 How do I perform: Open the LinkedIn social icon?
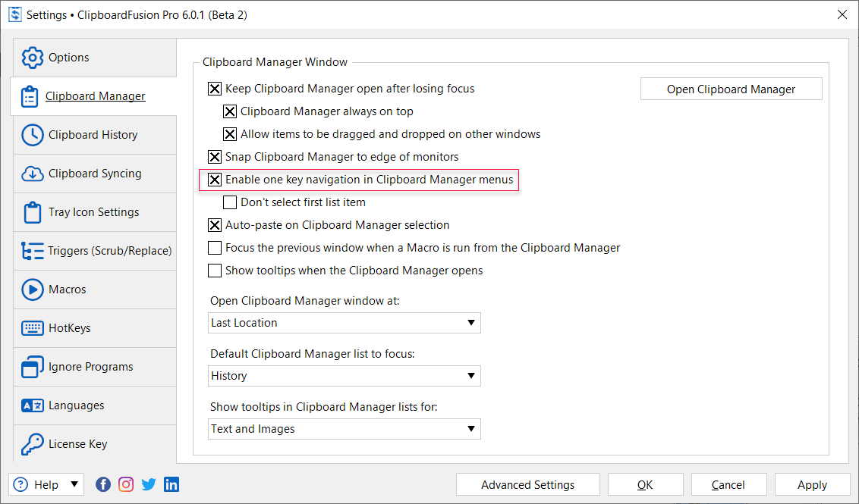[x=171, y=485]
